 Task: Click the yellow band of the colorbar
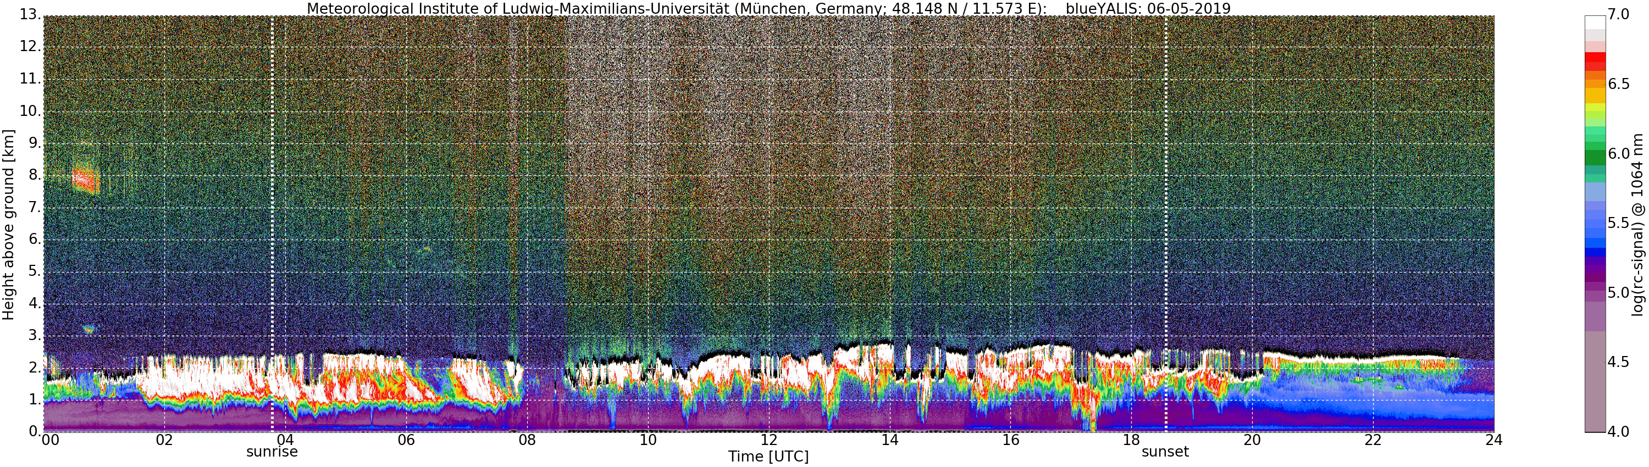[x=1595, y=94]
